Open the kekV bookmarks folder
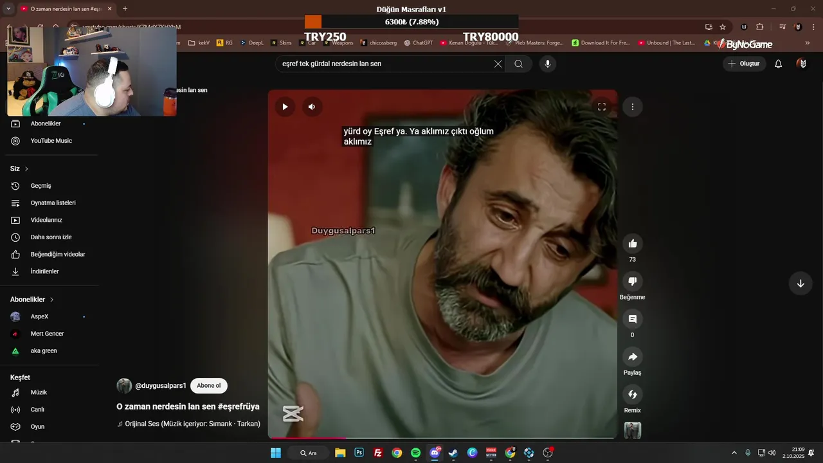 pyautogui.click(x=199, y=43)
